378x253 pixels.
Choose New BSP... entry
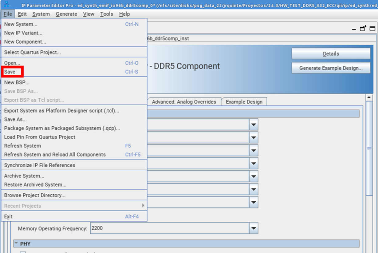click(x=74, y=82)
